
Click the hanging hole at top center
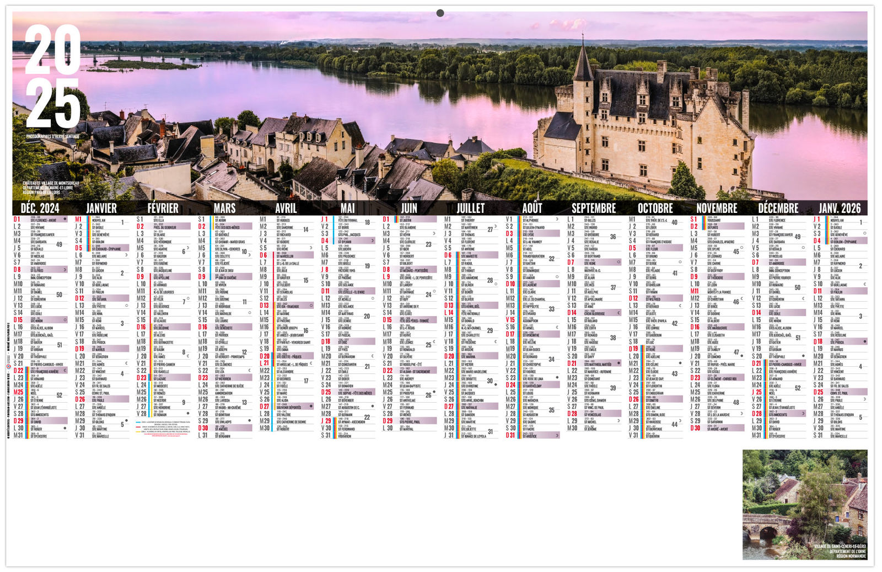tap(440, 13)
